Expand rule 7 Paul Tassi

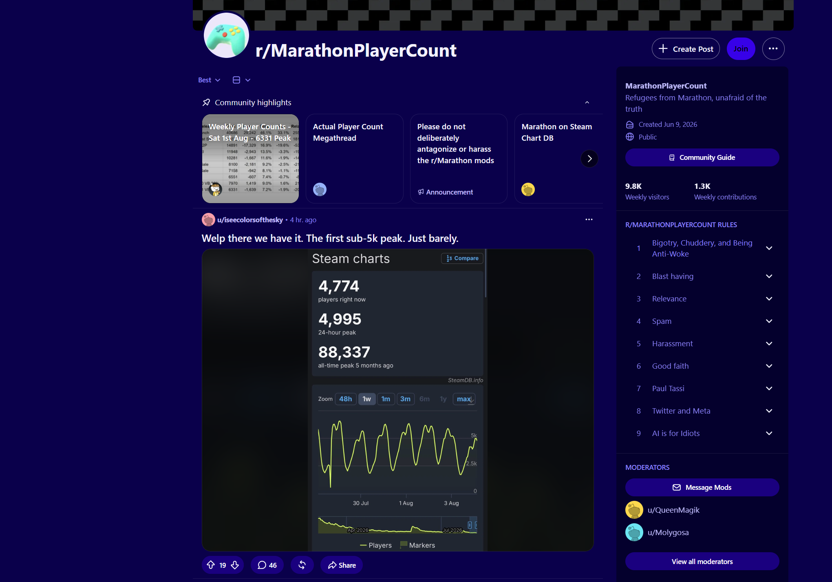click(x=769, y=388)
